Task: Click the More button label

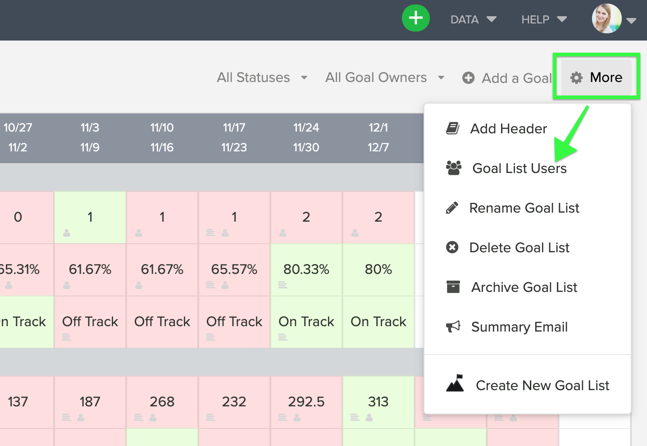Action: coord(606,77)
